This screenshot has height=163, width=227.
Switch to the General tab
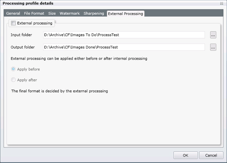click(13, 14)
